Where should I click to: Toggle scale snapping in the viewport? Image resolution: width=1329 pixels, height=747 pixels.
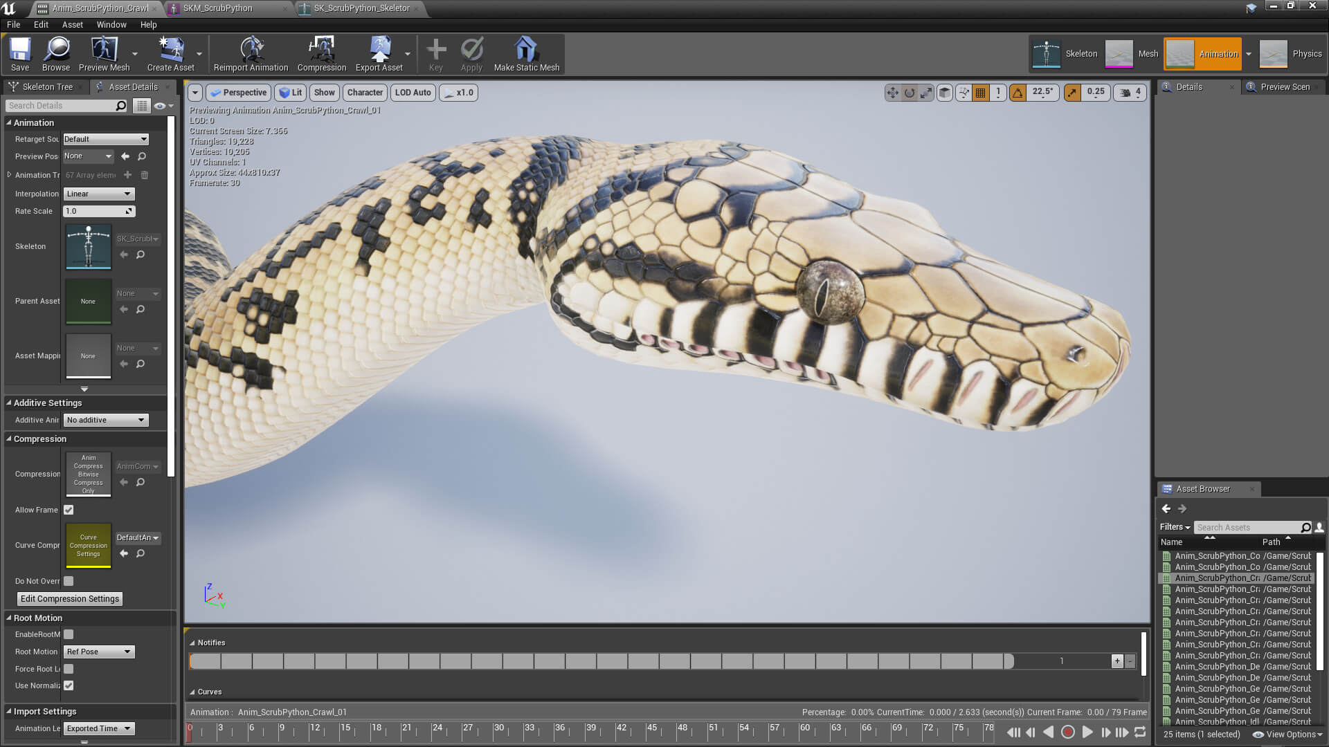click(1072, 93)
